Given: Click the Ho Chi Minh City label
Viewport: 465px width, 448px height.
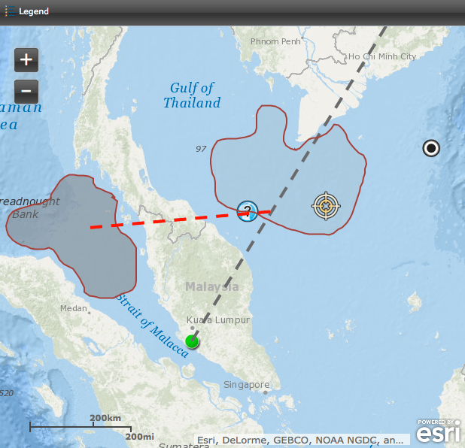Looking at the screenshot, I should (382, 56).
